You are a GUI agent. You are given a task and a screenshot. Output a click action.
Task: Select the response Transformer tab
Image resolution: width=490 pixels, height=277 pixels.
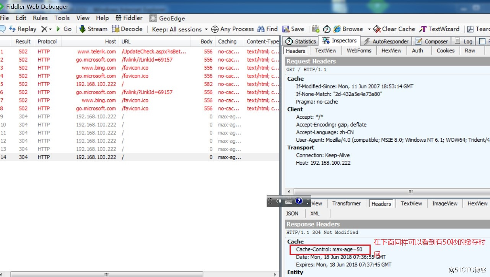[346, 204]
